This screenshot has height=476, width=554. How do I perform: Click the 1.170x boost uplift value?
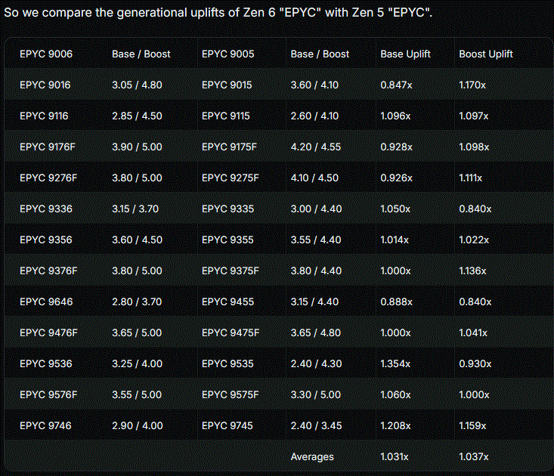472,85
